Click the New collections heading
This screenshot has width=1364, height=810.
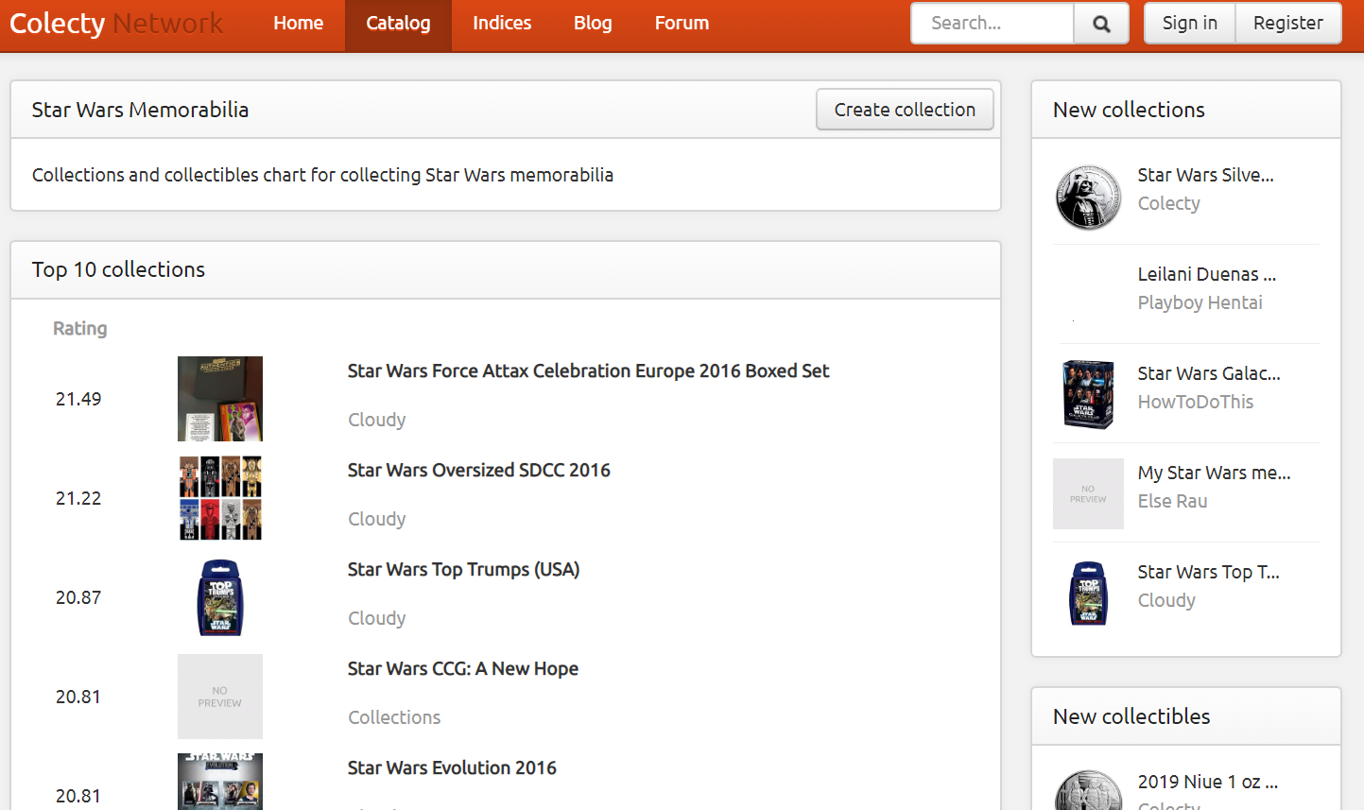click(x=1129, y=110)
